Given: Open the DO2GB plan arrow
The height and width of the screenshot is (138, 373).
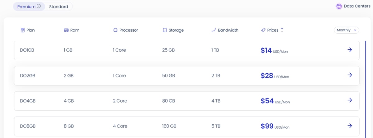Looking at the screenshot, I should pos(350,75).
